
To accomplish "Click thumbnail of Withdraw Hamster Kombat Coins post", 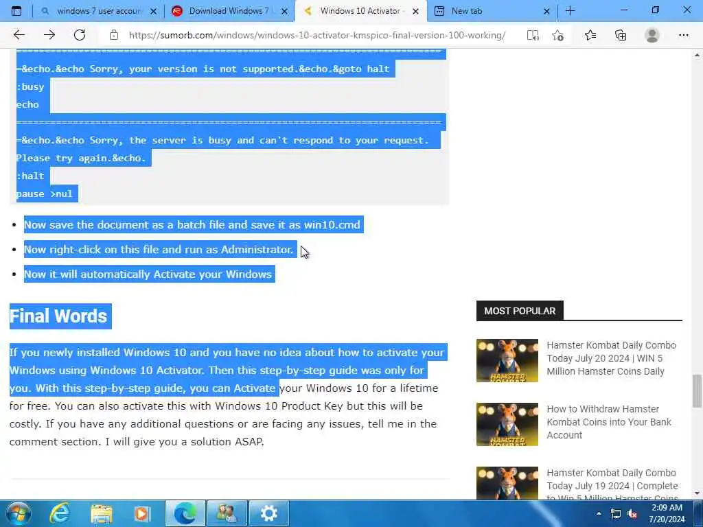I will [x=507, y=424].
